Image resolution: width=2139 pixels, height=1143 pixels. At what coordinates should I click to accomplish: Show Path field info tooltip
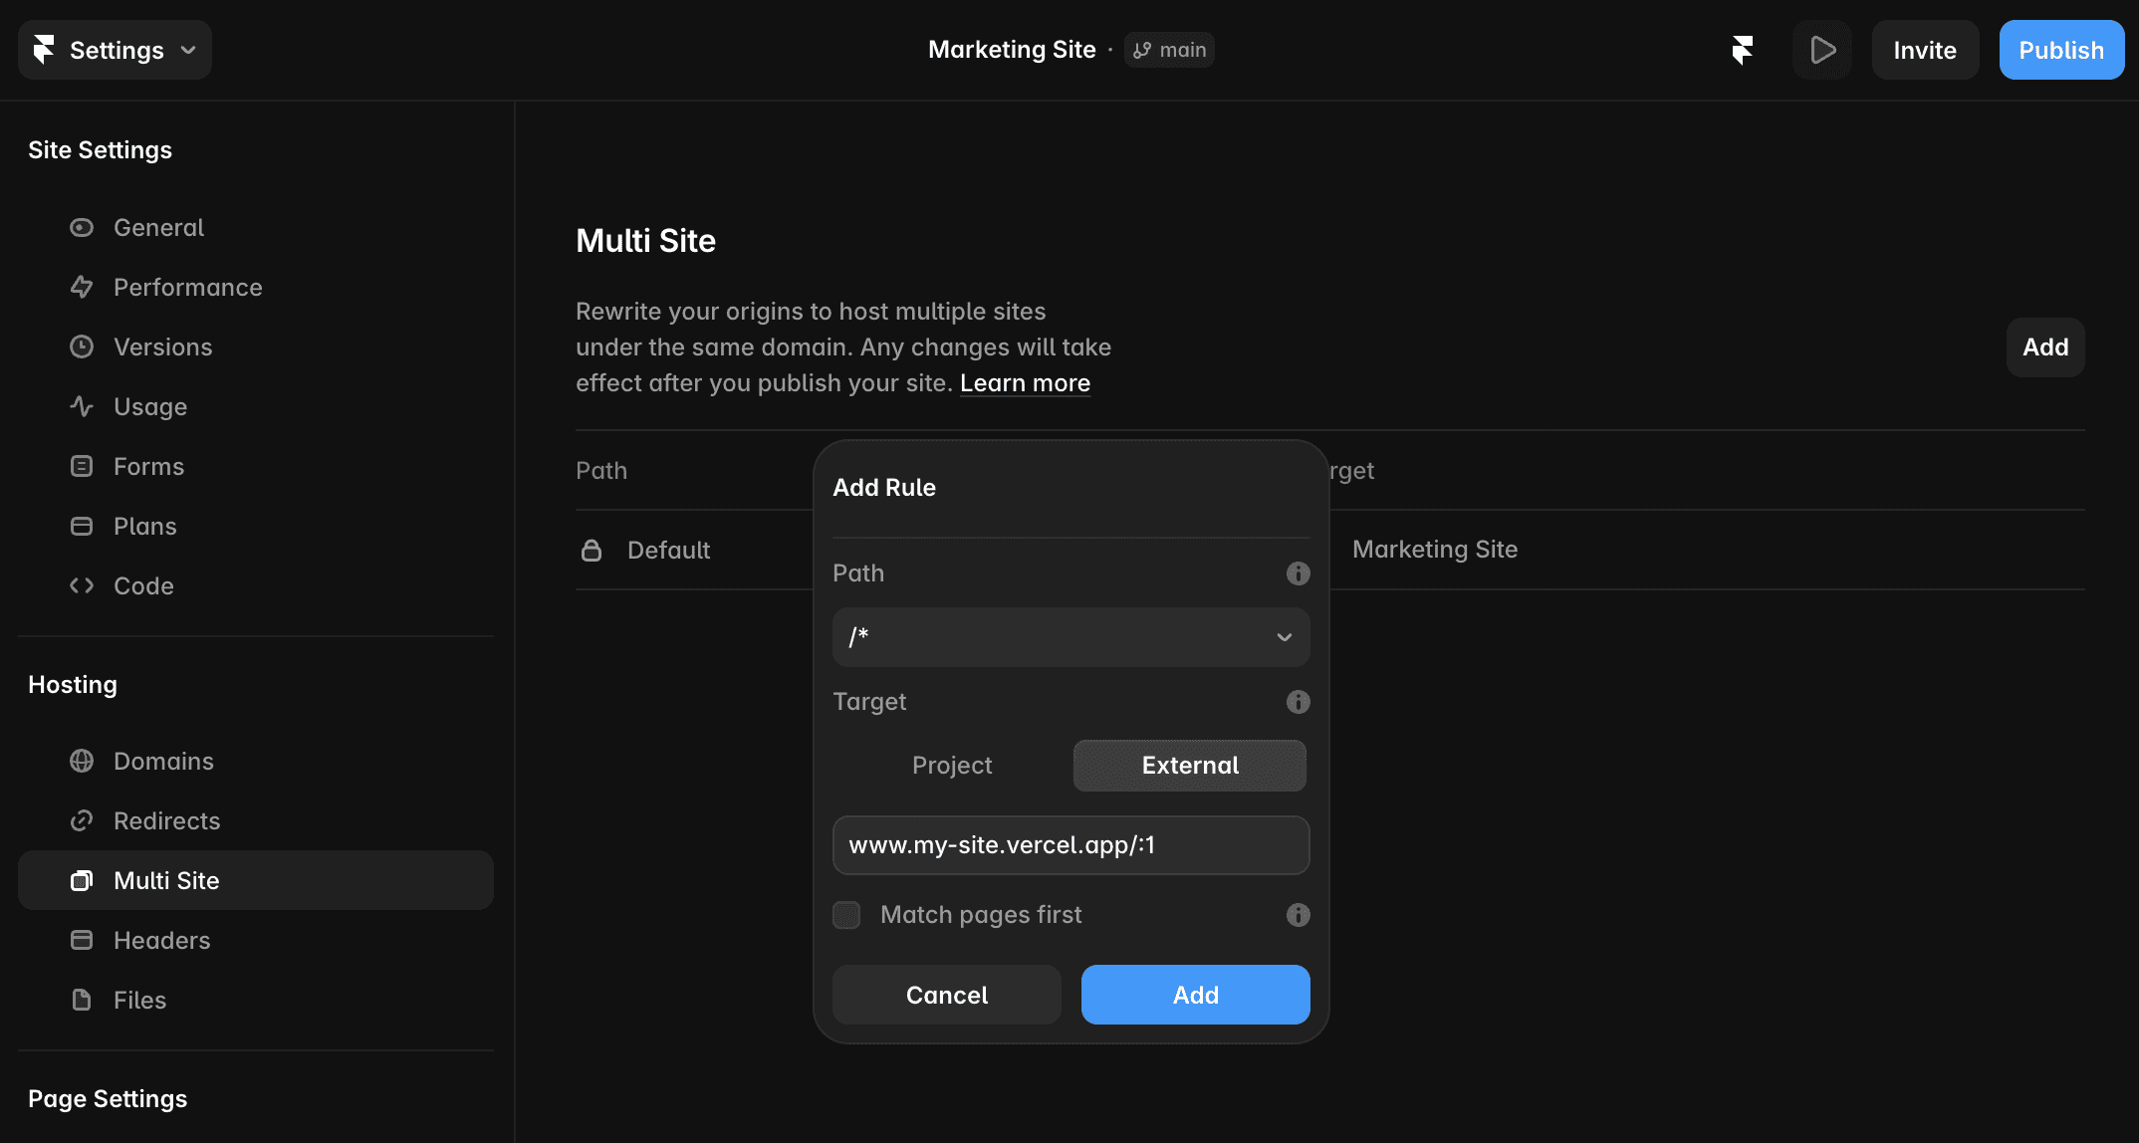pyautogui.click(x=1299, y=573)
